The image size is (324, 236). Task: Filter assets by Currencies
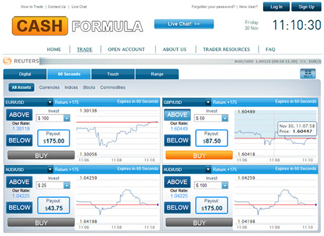(49, 87)
